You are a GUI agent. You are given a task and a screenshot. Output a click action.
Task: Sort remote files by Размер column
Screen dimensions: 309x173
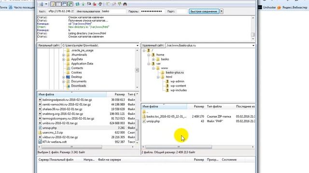pos(197,107)
